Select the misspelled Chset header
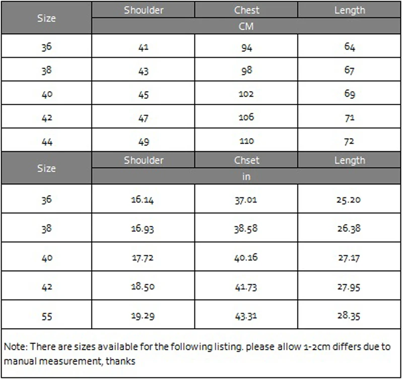 pyautogui.click(x=246, y=160)
